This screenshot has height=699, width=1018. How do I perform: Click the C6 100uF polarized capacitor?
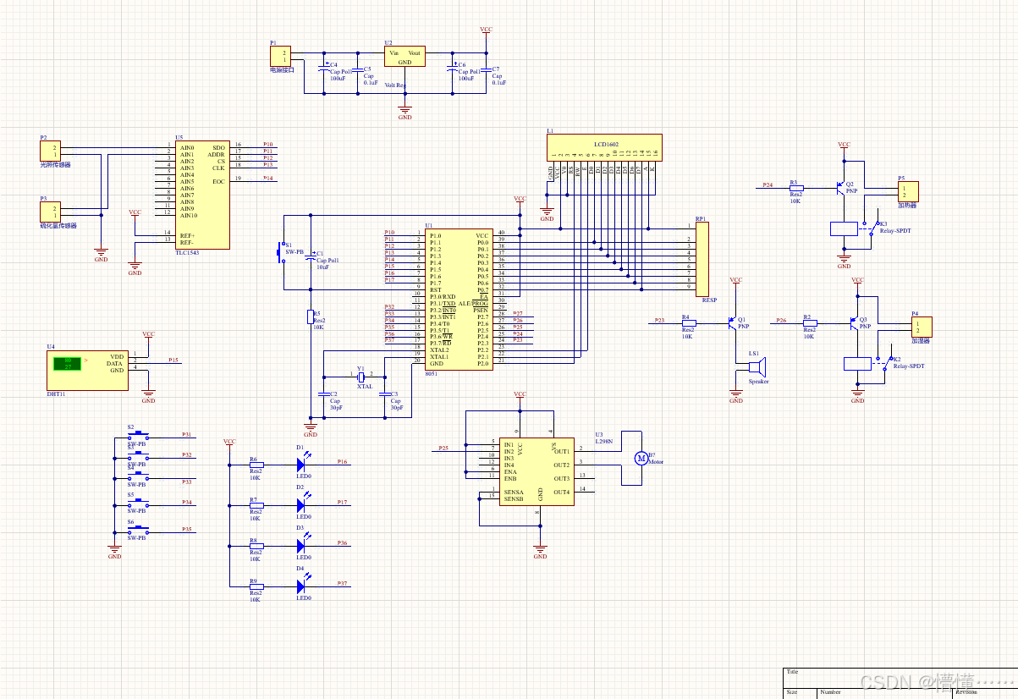pos(452,66)
